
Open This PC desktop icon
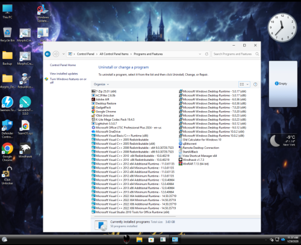(x=7, y=11)
